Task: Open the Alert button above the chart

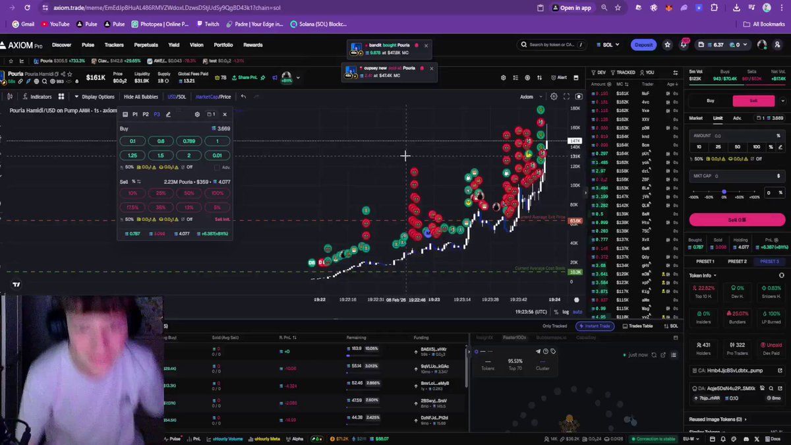Action: [x=558, y=77]
